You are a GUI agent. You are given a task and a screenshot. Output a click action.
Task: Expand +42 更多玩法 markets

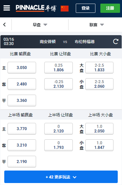61,177
